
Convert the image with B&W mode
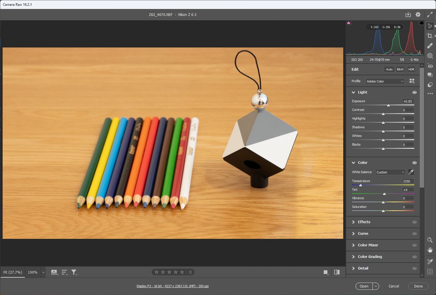[400, 69]
